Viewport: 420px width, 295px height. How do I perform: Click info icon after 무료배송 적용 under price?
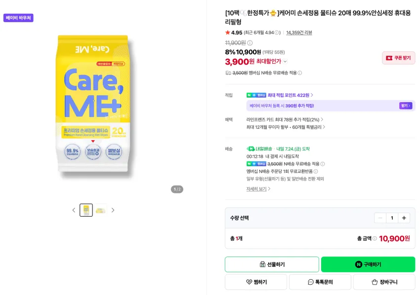pos(300,73)
